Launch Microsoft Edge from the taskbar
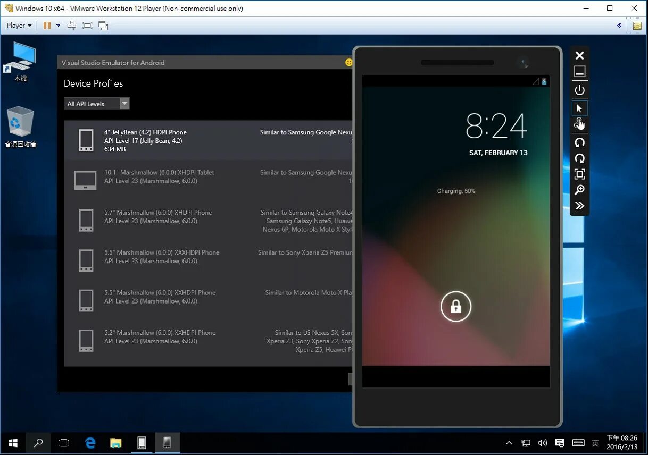648x455 pixels. point(90,443)
